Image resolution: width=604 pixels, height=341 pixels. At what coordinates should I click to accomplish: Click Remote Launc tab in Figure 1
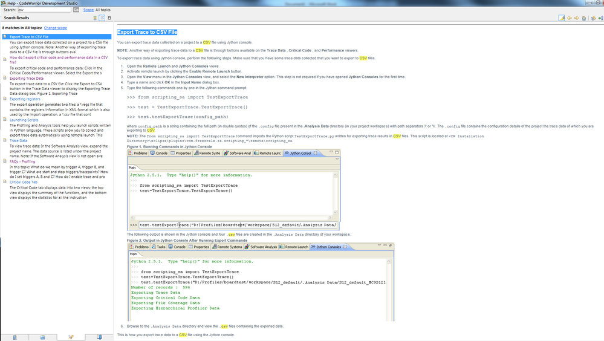[x=267, y=153]
